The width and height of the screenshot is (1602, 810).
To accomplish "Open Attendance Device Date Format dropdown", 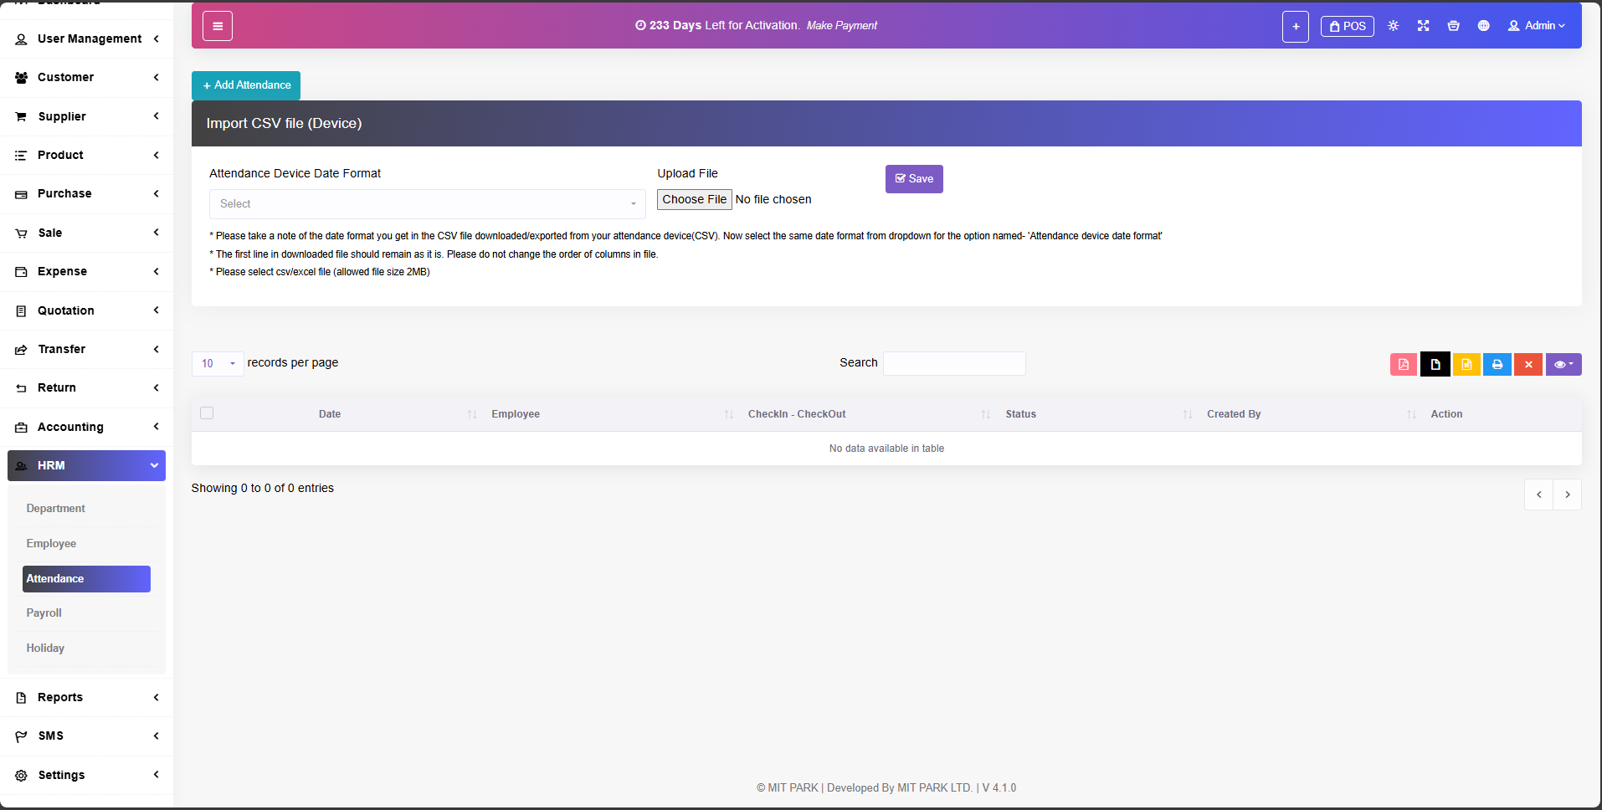I will click(x=427, y=204).
